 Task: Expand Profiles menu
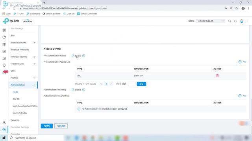(23, 78)
